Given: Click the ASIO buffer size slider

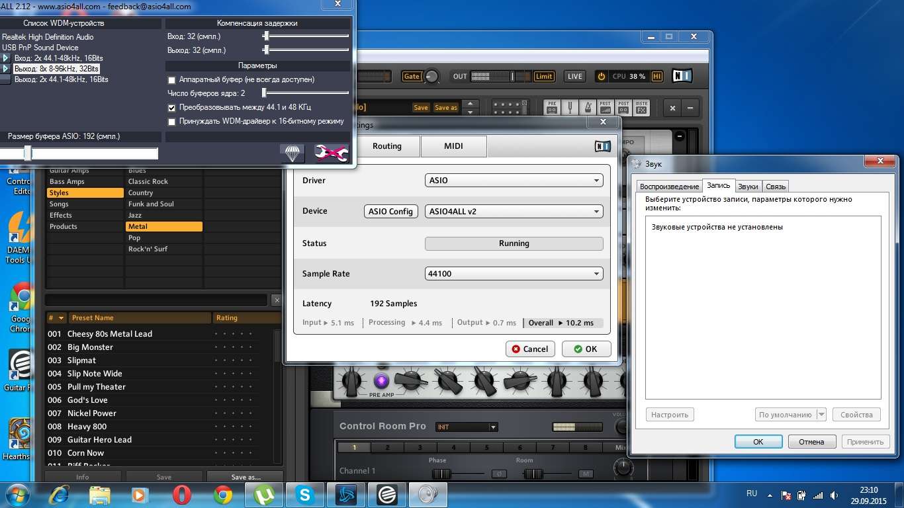Looking at the screenshot, I should (x=28, y=153).
